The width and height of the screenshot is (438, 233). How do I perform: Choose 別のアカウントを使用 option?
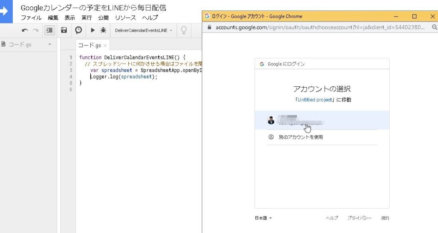(x=301, y=137)
